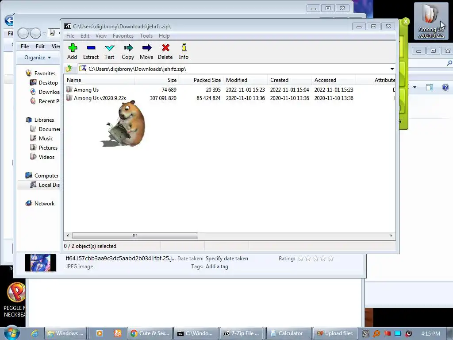Open Explorer window Edit menu
The image size is (453, 340).
coord(40,46)
